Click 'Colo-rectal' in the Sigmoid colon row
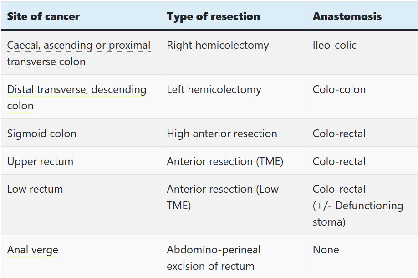The width and height of the screenshot is (418, 278). (339, 134)
